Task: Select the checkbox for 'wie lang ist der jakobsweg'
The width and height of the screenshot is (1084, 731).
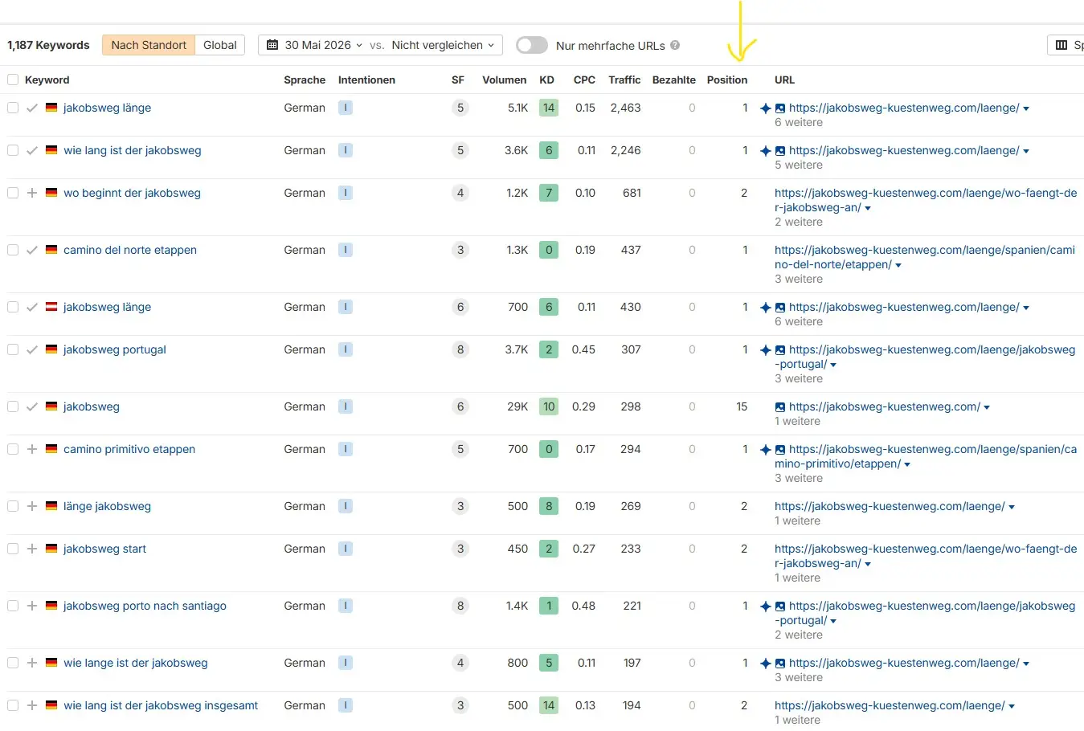Action: click(x=13, y=150)
